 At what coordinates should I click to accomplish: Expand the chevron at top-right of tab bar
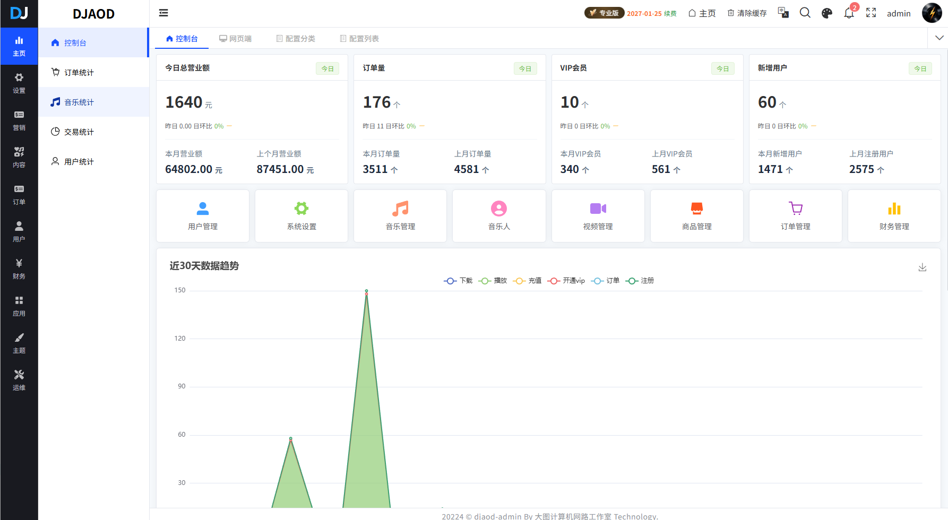[939, 38]
